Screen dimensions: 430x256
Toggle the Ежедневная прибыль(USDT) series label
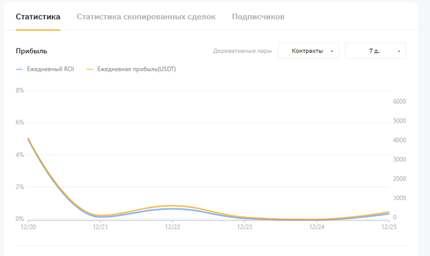point(136,69)
